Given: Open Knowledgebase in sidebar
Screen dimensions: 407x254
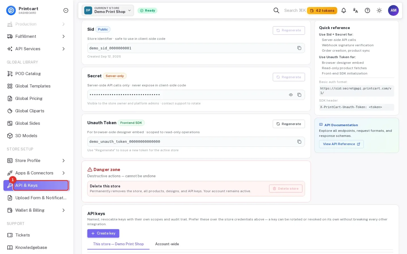Looking at the screenshot, I should click(x=36, y=248).
